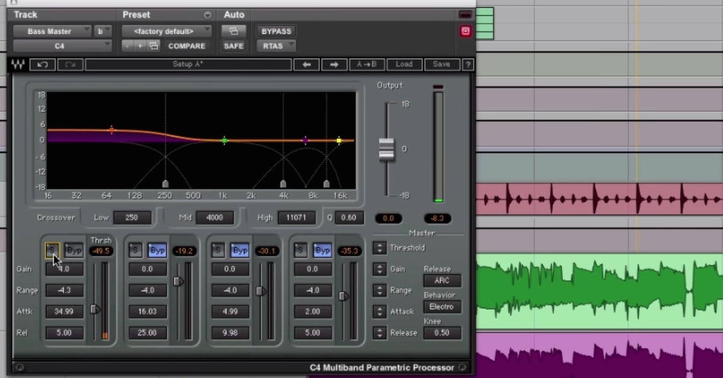
Task: Open the factory default preset dropdown
Action: pyautogui.click(x=167, y=31)
